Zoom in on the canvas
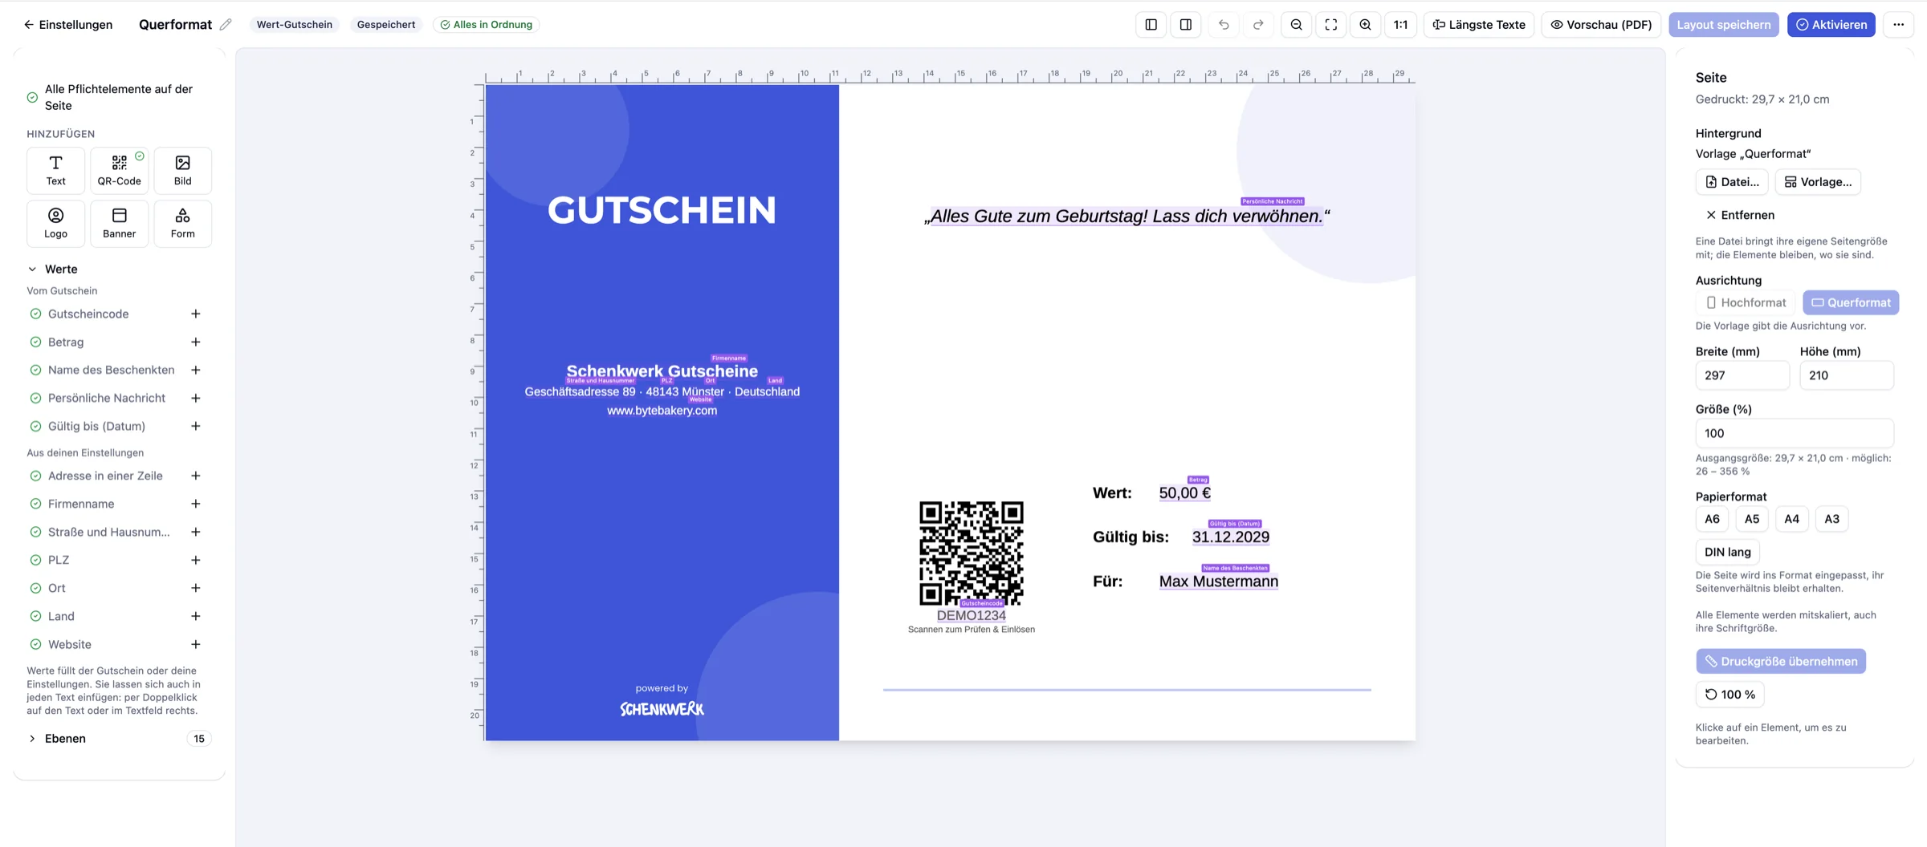The width and height of the screenshot is (1927, 847). click(x=1365, y=24)
